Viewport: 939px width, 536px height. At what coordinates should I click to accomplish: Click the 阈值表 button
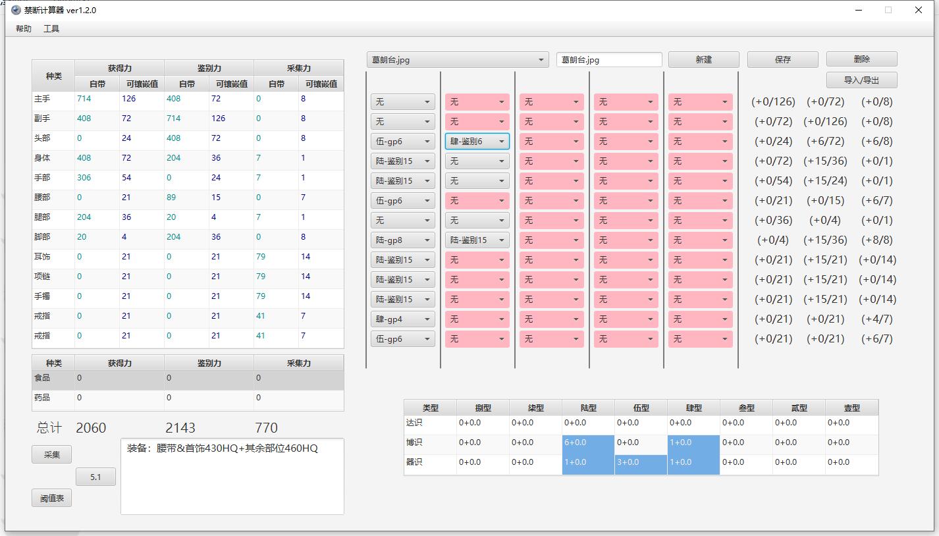pyautogui.click(x=51, y=498)
